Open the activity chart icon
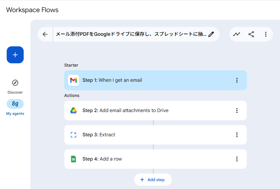 point(237,34)
